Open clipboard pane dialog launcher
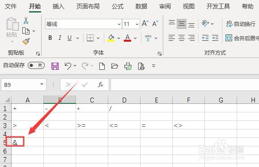The width and height of the screenshot is (259, 167). (x=38, y=54)
